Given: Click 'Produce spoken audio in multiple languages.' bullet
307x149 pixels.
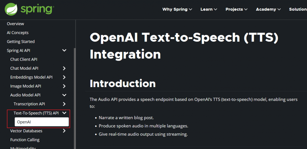Looking at the screenshot, I should tap(144, 126).
